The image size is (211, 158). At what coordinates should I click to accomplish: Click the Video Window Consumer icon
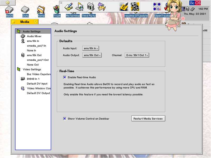23,88
